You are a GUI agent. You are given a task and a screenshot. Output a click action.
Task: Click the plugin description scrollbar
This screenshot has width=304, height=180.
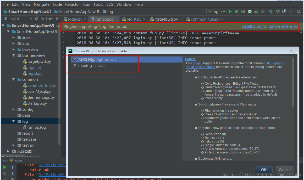point(293,82)
